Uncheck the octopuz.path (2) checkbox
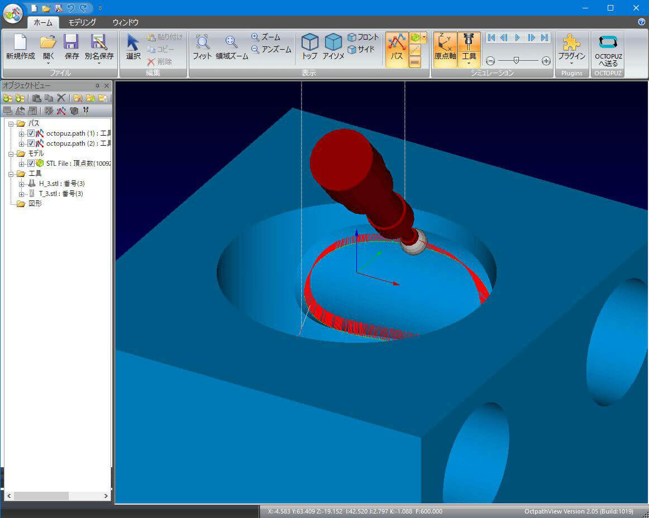The height and width of the screenshot is (518, 649). click(x=31, y=143)
